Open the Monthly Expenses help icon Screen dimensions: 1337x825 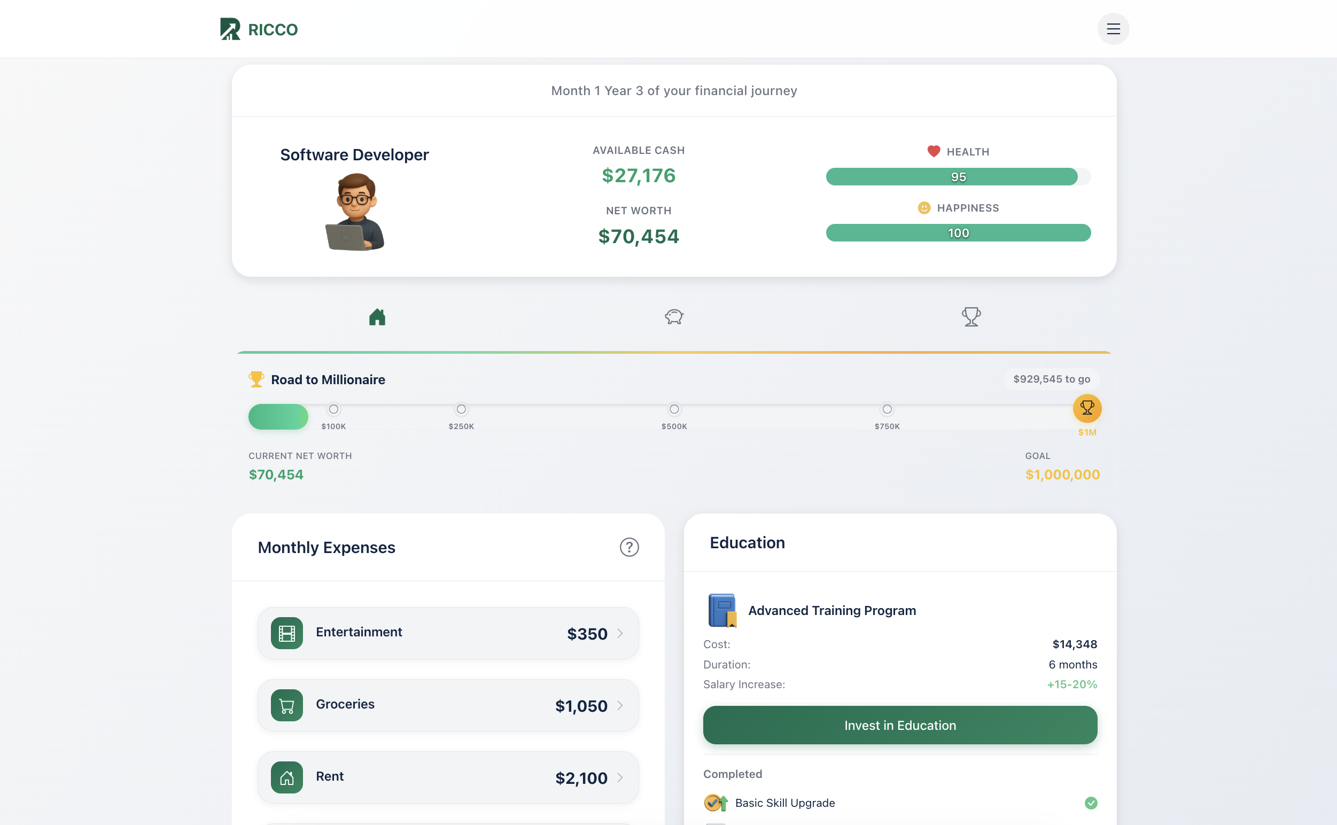[629, 547]
